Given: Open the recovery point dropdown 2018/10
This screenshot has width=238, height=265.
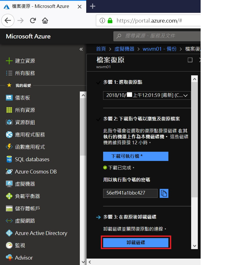Looking at the screenshot, I should [147, 96].
